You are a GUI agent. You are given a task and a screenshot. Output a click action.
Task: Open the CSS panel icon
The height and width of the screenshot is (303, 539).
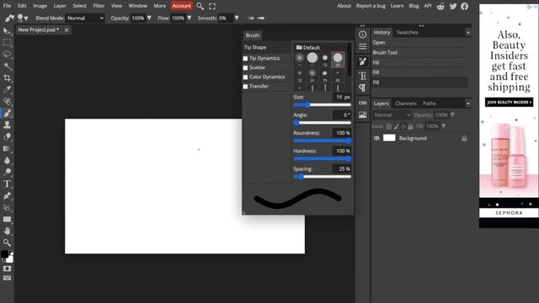click(x=362, y=103)
